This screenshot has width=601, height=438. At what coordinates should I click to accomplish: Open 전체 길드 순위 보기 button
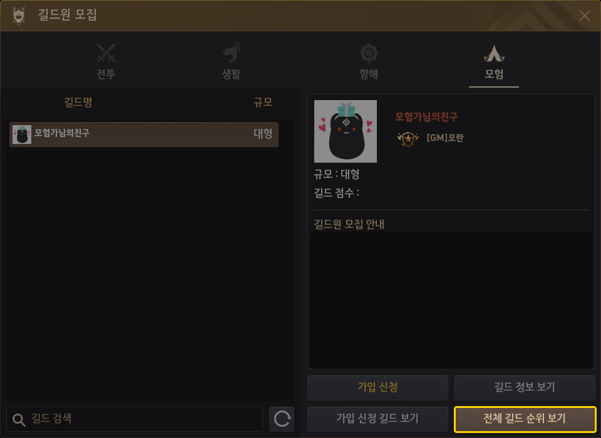525,419
